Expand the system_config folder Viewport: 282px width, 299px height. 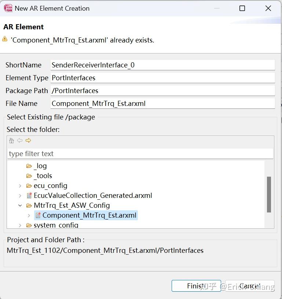pyautogui.click(x=20, y=225)
